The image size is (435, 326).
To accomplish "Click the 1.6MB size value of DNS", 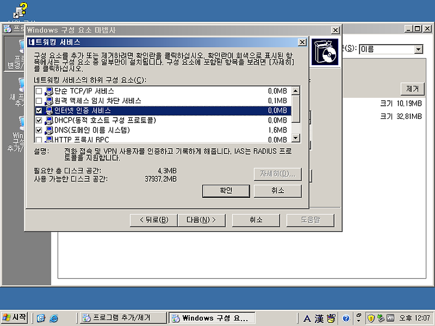I will pyautogui.click(x=277, y=130).
